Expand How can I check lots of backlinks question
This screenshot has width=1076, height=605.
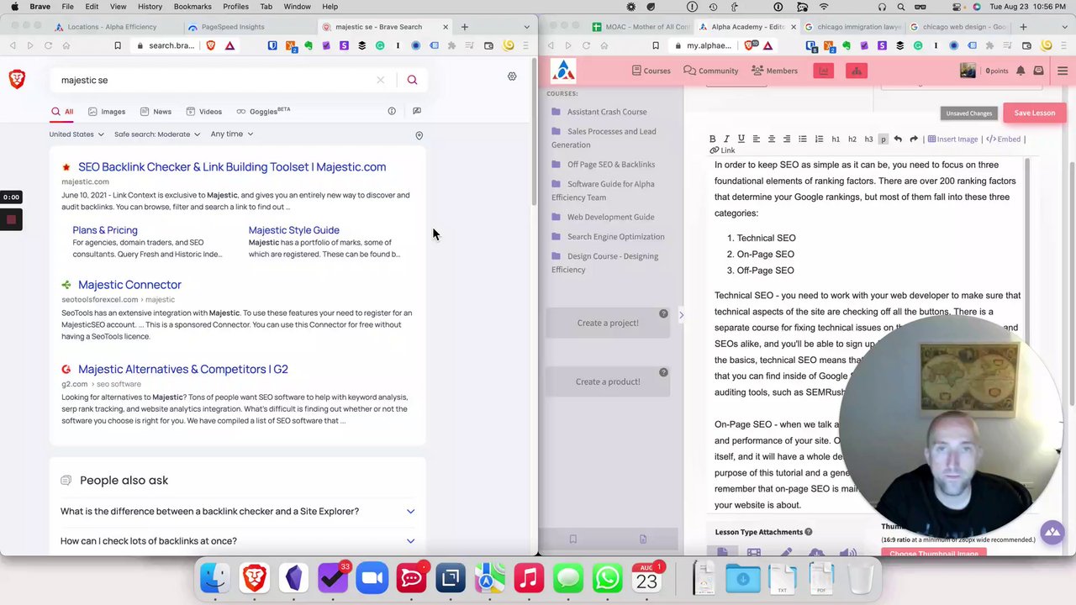click(x=237, y=541)
